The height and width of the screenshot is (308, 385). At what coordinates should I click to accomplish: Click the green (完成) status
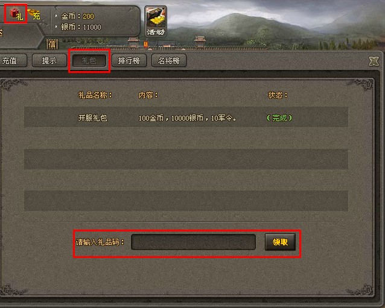click(x=279, y=118)
